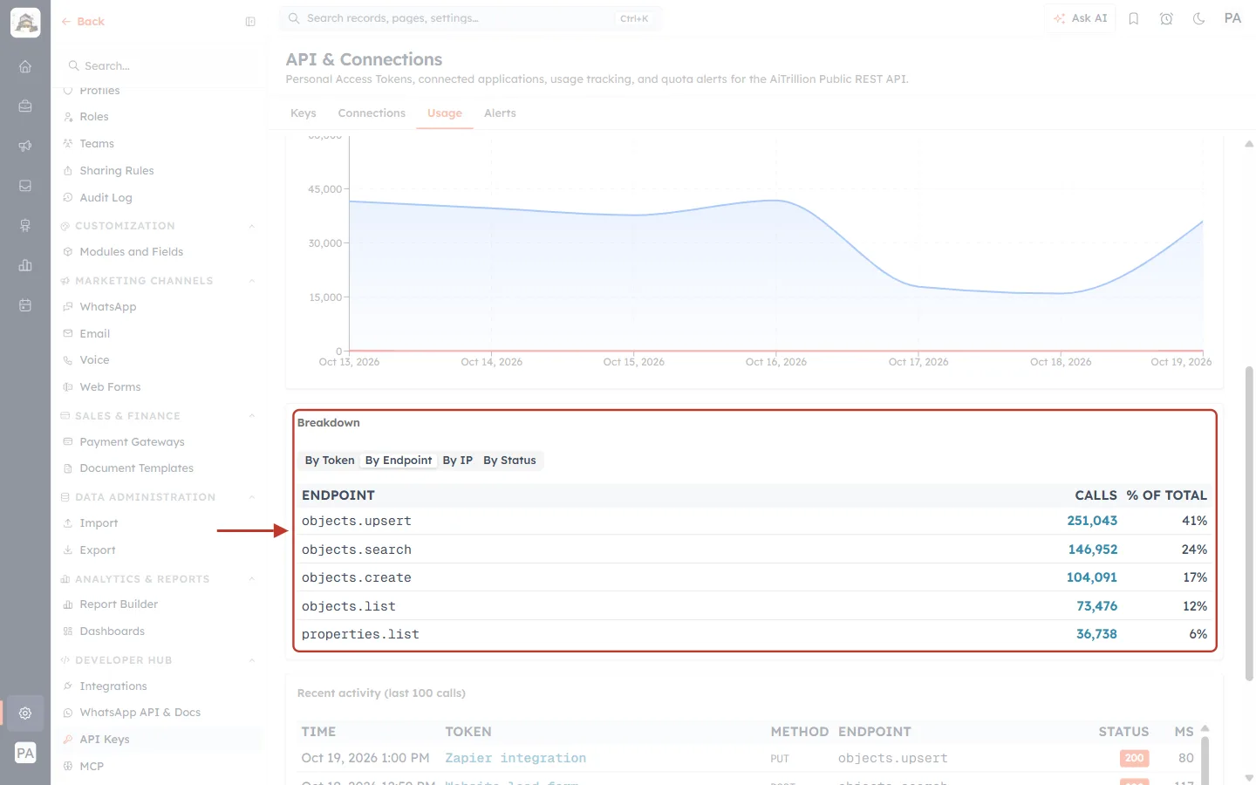Click the sidebar Search field

[161, 66]
